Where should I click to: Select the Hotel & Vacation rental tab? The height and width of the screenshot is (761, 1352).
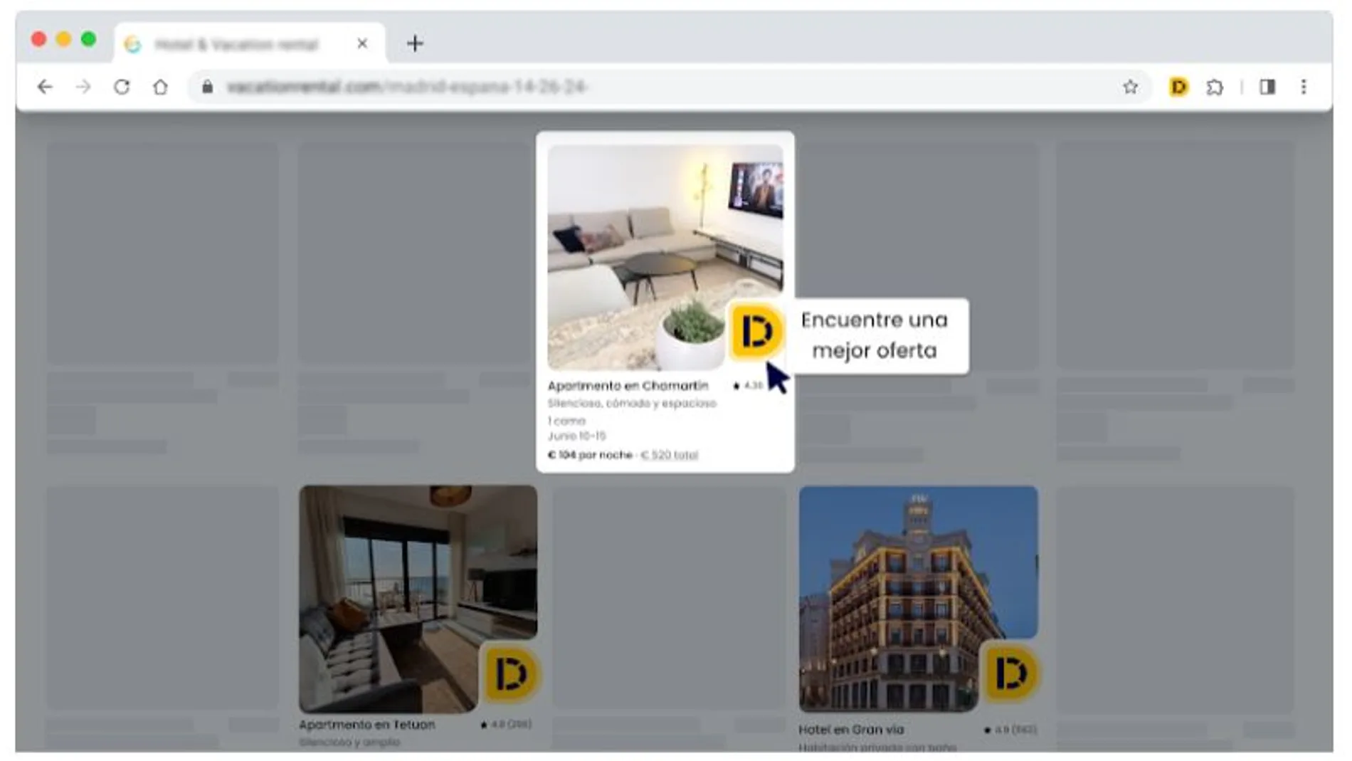click(250, 43)
